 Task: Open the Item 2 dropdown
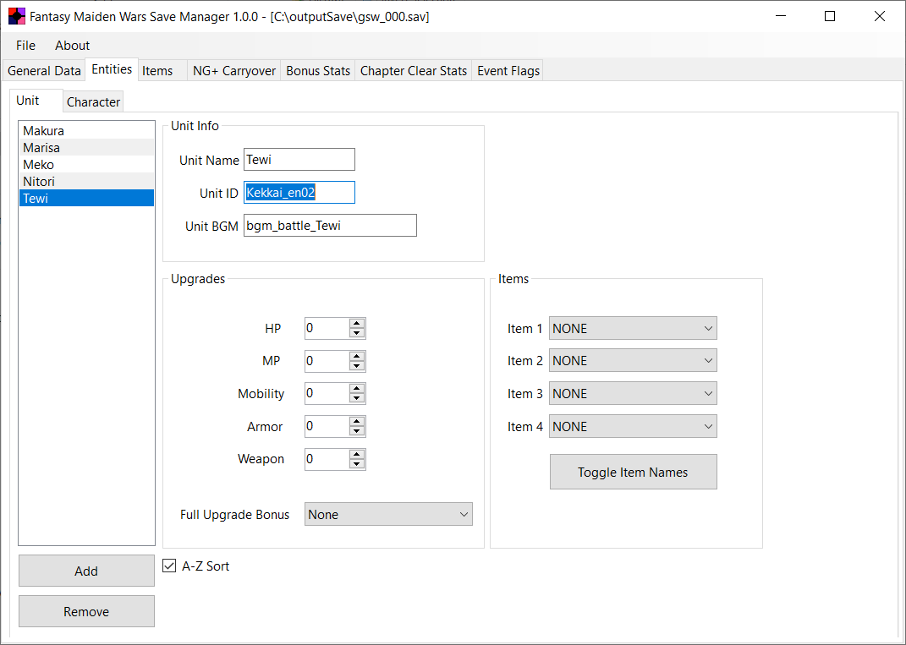pos(633,361)
